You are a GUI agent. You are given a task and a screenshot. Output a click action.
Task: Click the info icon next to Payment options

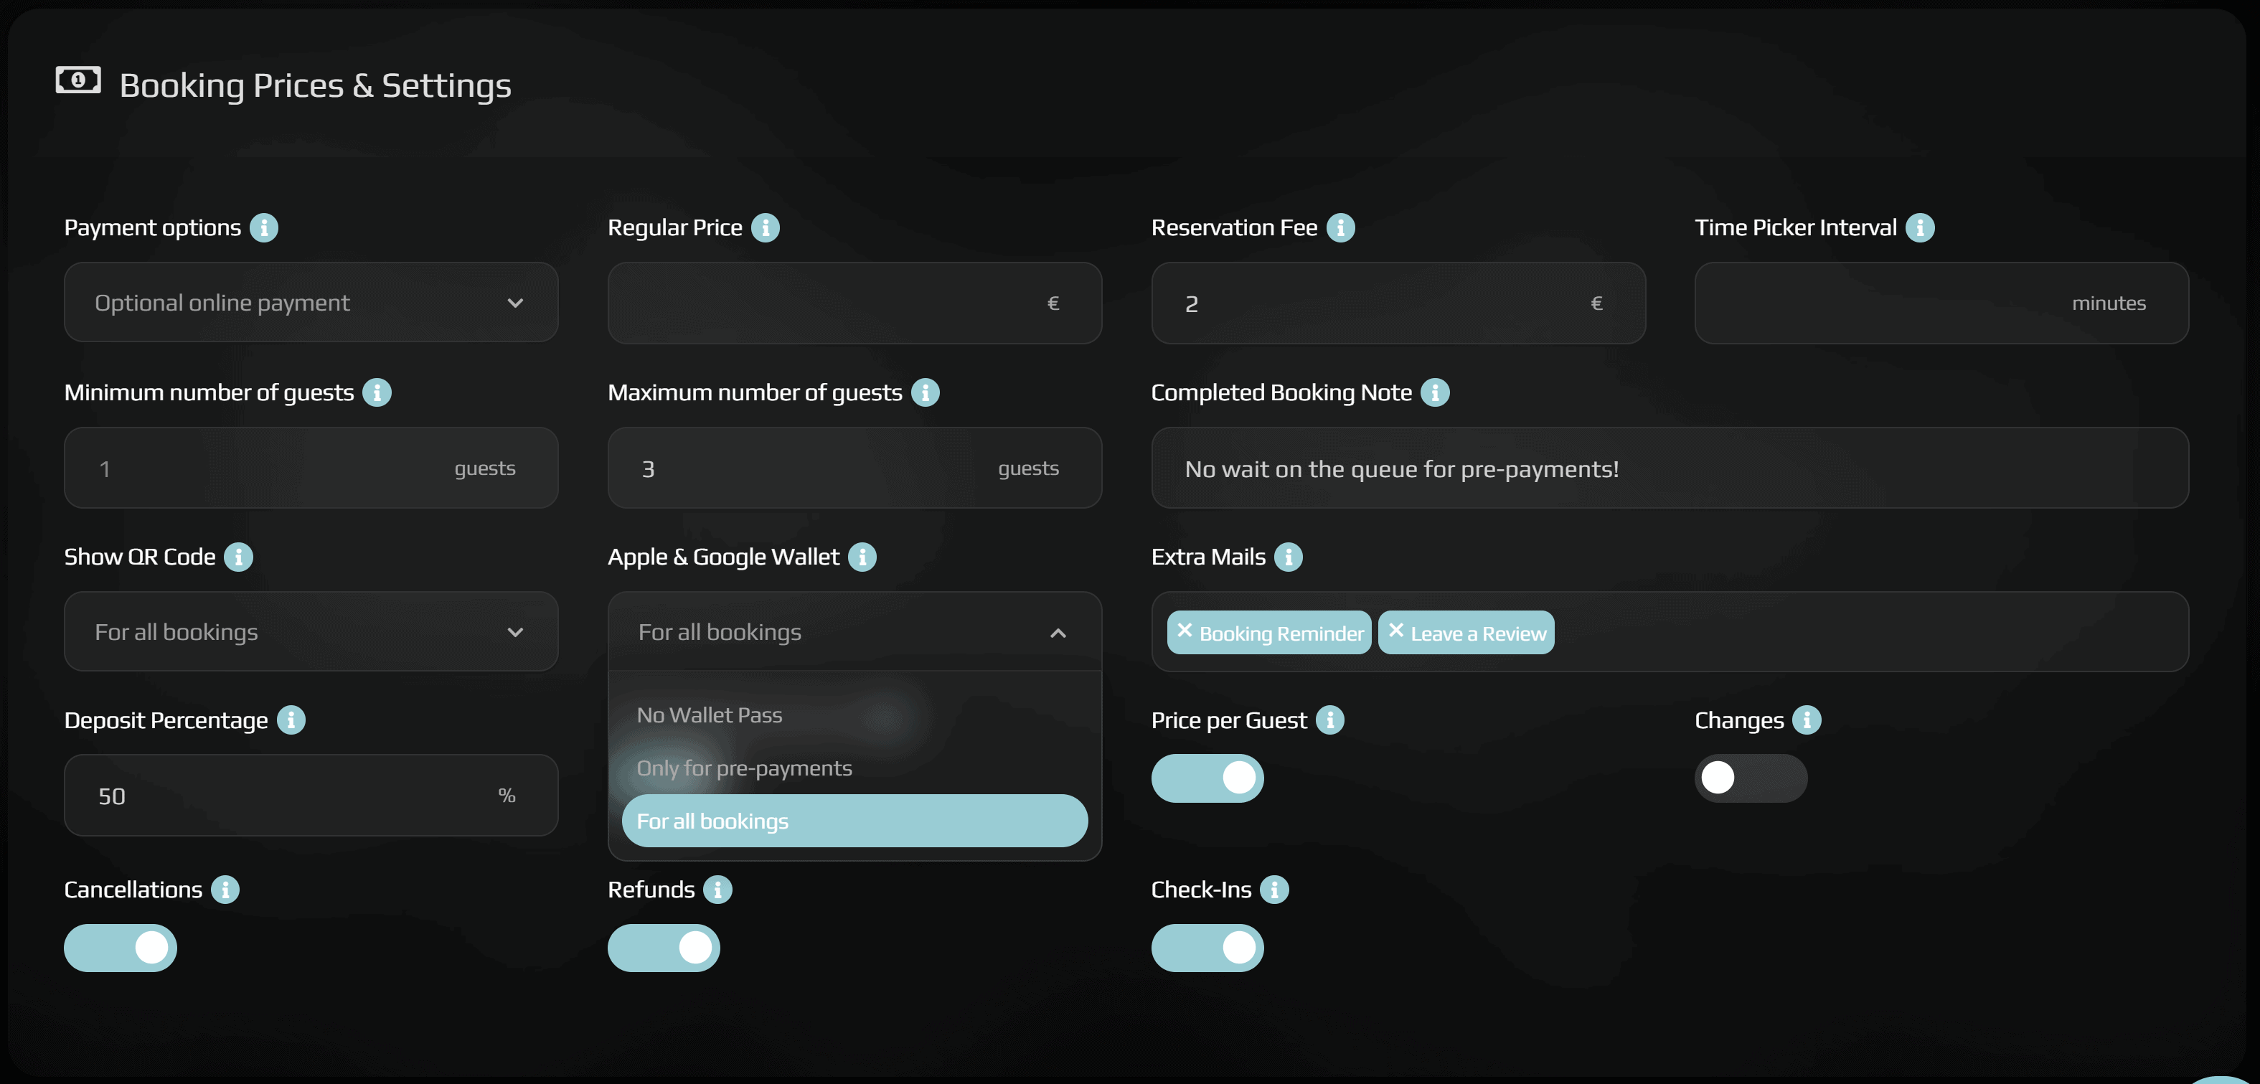[x=264, y=228]
